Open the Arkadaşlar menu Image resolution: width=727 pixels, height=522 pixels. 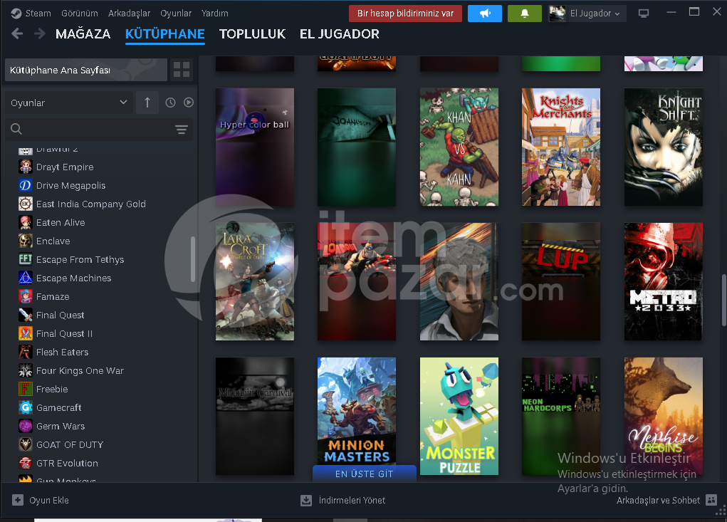coord(129,14)
